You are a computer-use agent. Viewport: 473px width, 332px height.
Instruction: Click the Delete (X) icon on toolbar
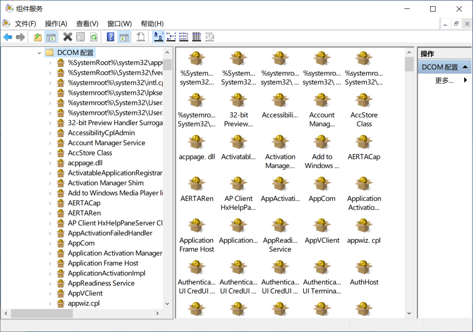tap(67, 37)
